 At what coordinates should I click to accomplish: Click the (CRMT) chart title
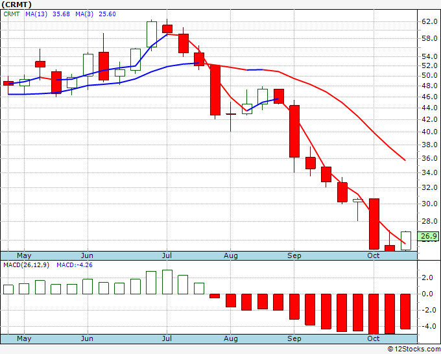click(17, 5)
